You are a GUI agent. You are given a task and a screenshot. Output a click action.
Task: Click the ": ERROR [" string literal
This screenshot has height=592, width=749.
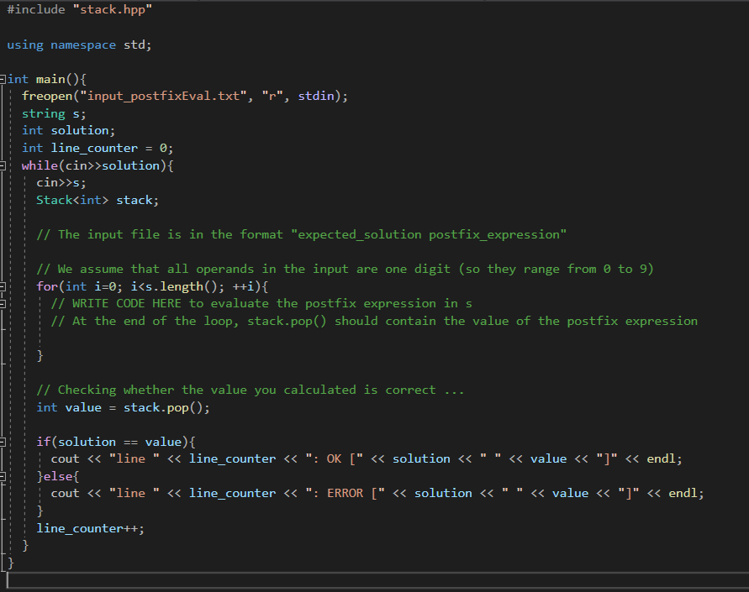click(345, 493)
